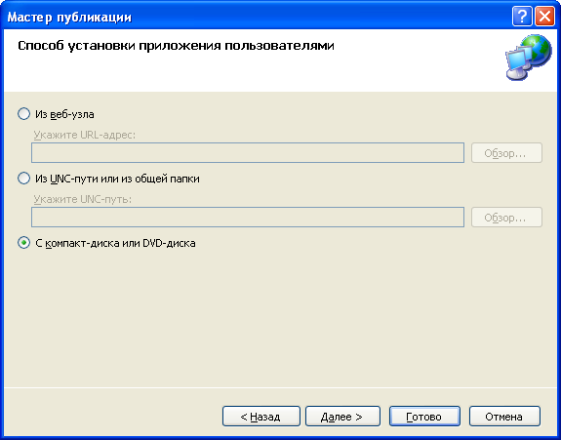The width and height of the screenshot is (561, 440).
Task: Click Обзор button beside UNC-путь field
Action: pyautogui.click(x=506, y=218)
